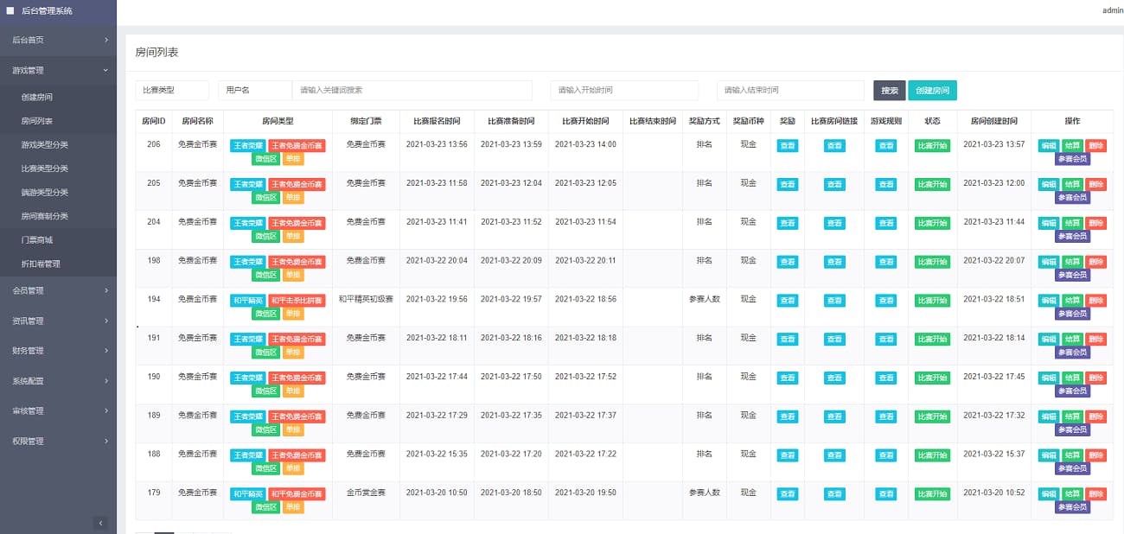Image resolution: width=1124 pixels, height=534 pixels.
Task: Collapse the 游戏管理 sidebar menu
Action: tap(58, 70)
